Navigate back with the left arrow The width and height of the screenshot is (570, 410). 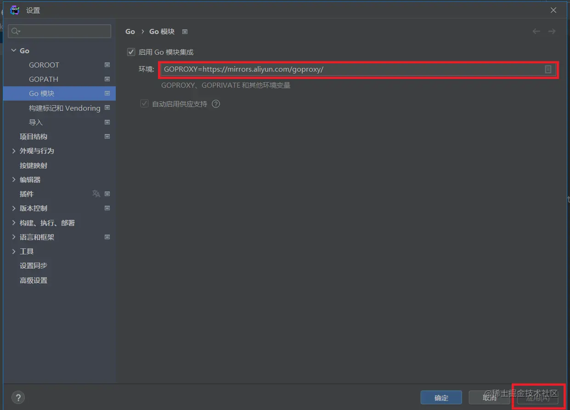536,31
